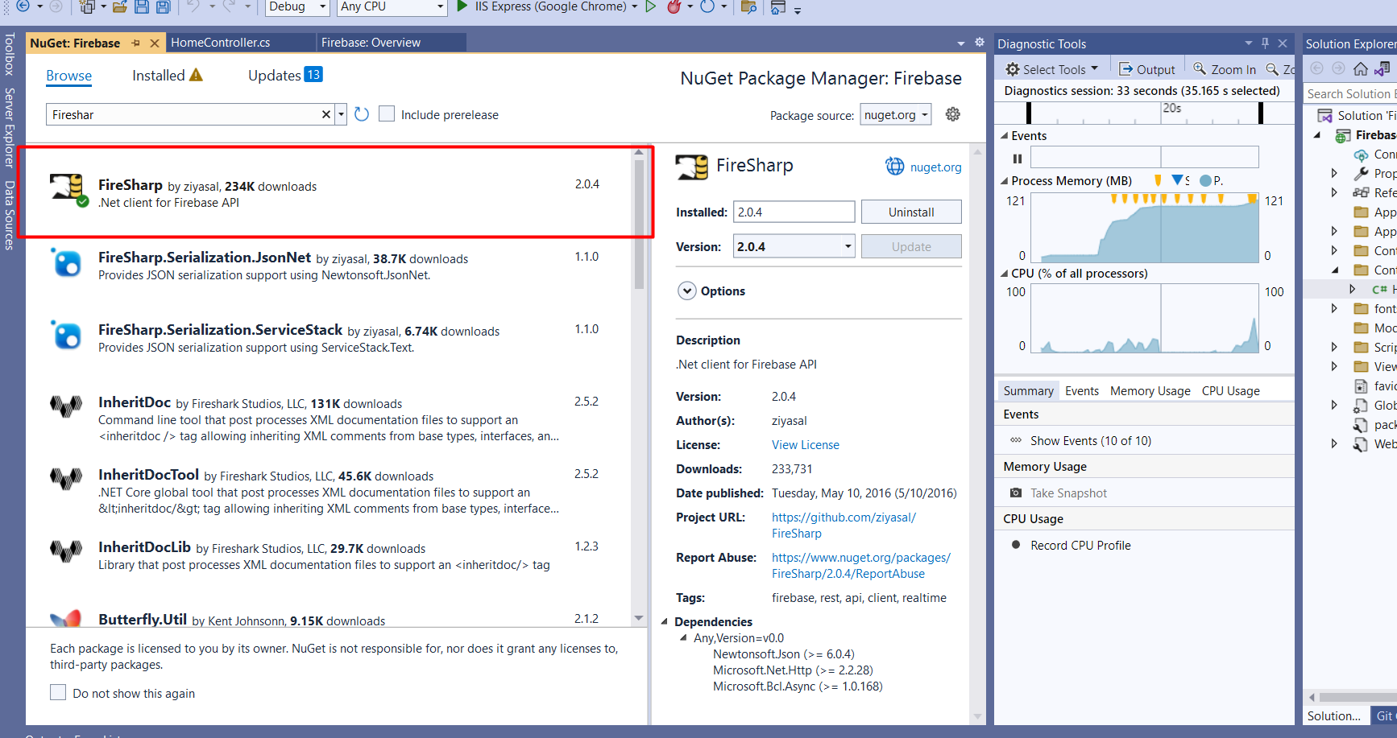The image size is (1397, 738).
Task: Open the github.com/ziyasal/FireSharp project URL
Action: 844,525
